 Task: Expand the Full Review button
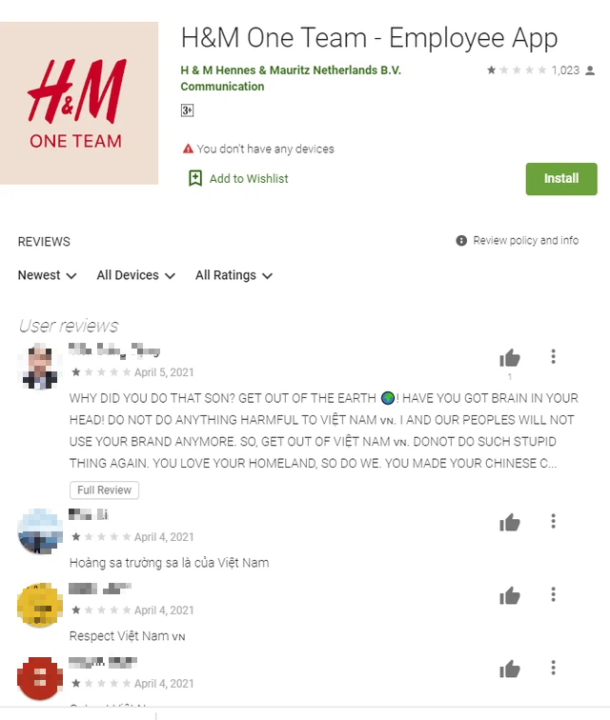[x=104, y=490]
